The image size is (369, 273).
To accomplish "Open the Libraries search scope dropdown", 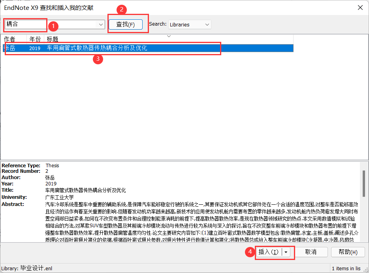I will click(190, 24).
